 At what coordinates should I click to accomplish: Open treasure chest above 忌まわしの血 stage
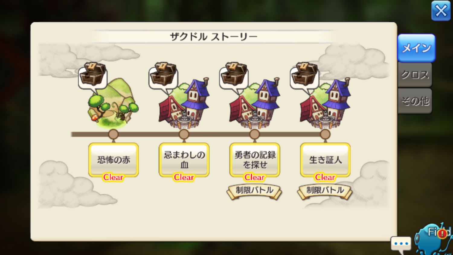[x=163, y=76]
